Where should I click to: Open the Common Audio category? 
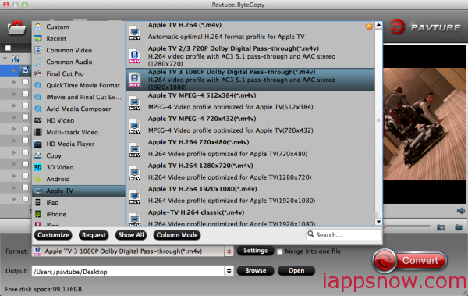pyautogui.click(x=69, y=62)
